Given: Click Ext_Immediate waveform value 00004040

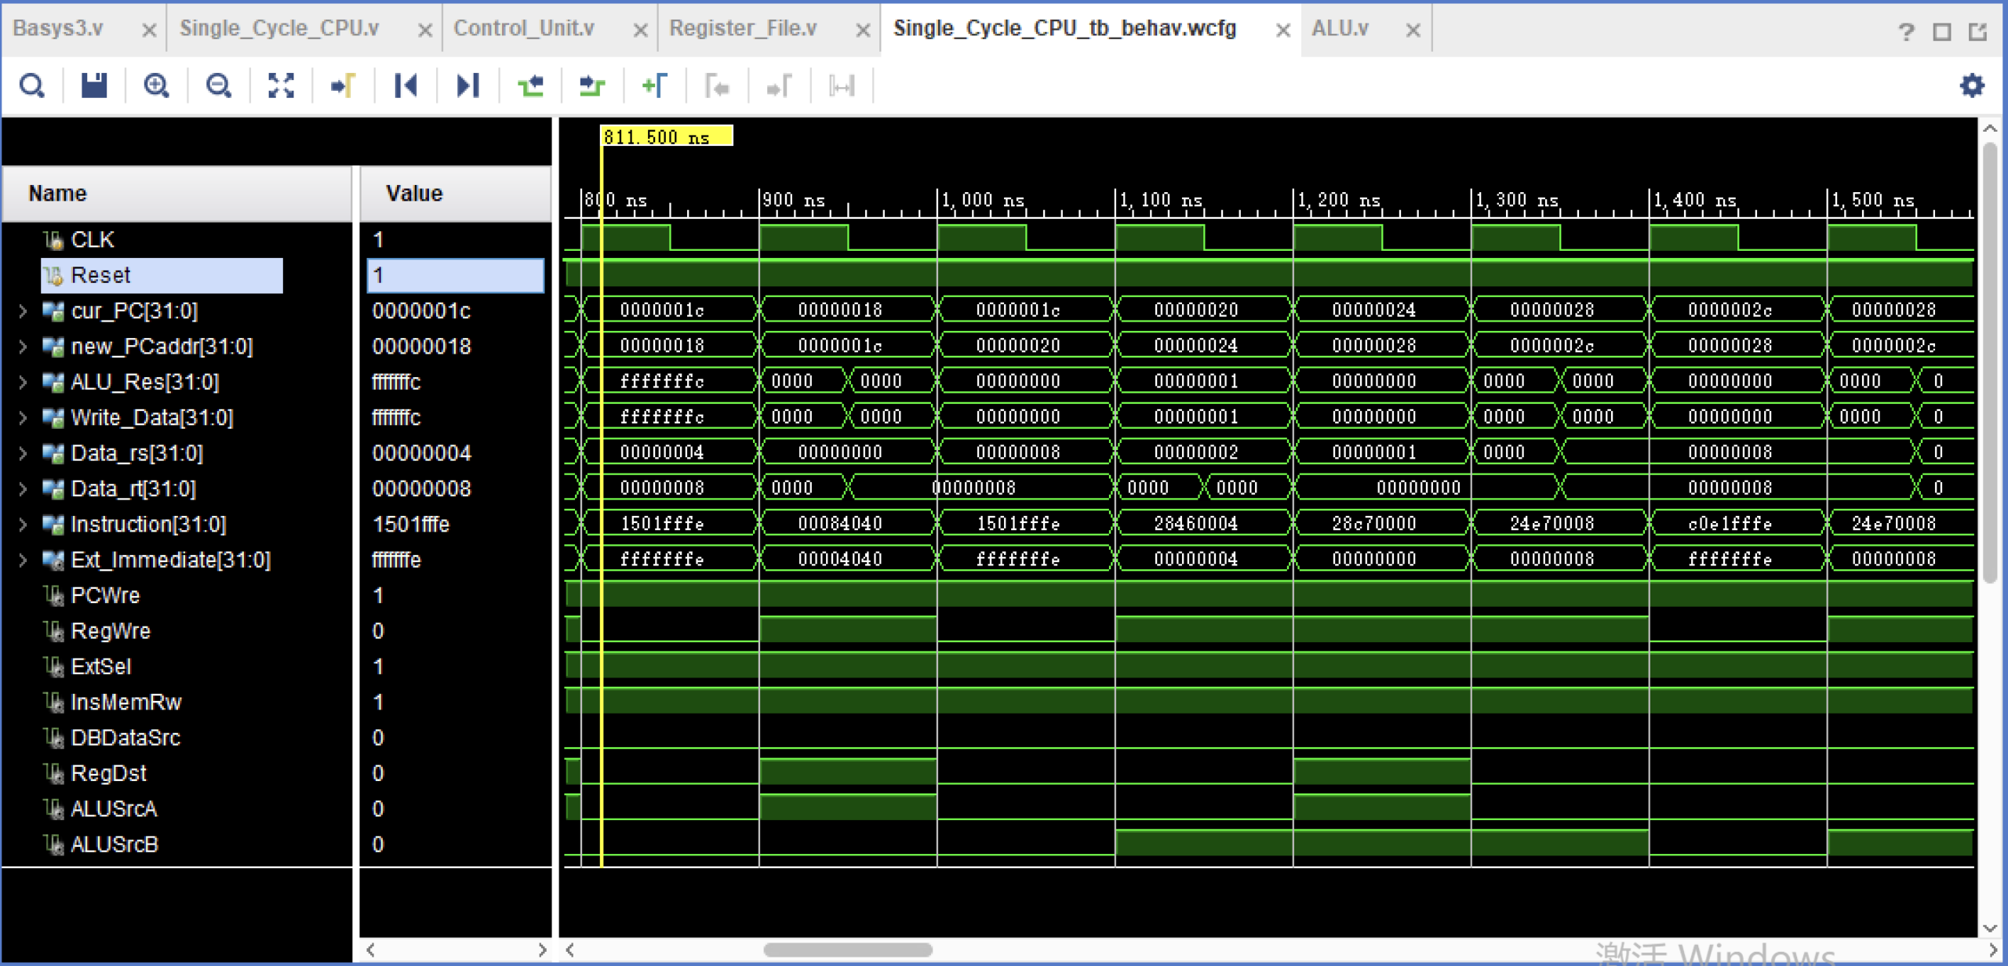Looking at the screenshot, I should tap(839, 559).
